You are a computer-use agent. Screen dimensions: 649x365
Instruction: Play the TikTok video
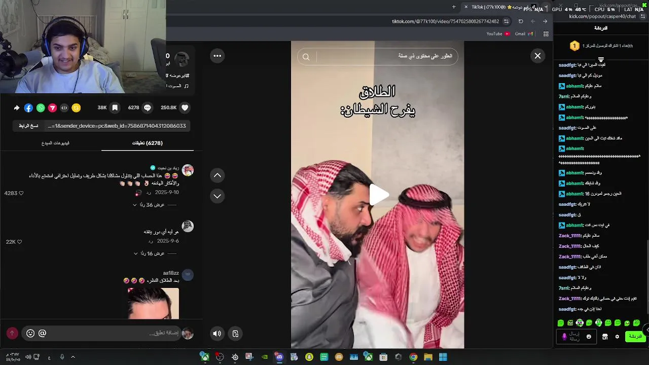[x=378, y=195]
